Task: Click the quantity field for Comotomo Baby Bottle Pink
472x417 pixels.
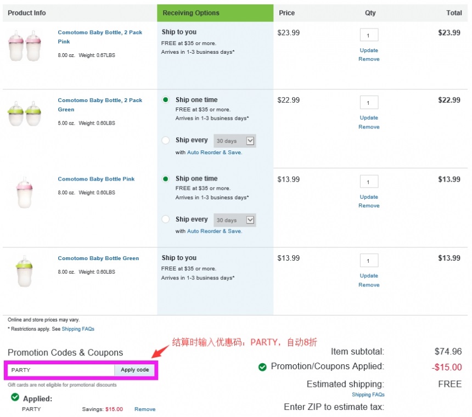Action: pyautogui.click(x=369, y=182)
